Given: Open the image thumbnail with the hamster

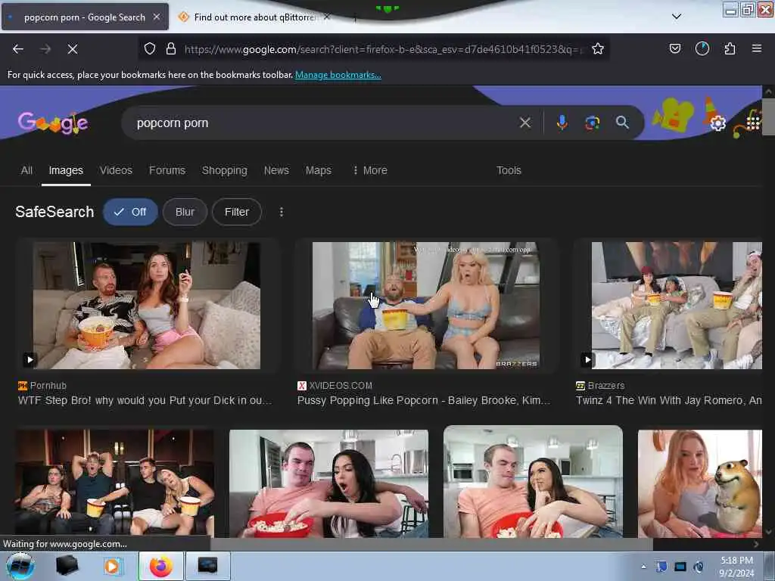Looking at the screenshot, I should point(700,483).
